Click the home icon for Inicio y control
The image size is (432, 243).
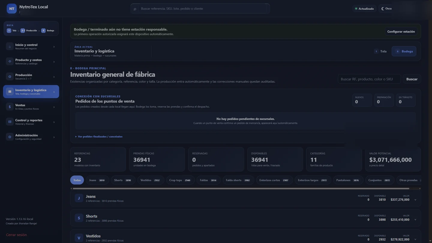[10, 46]
